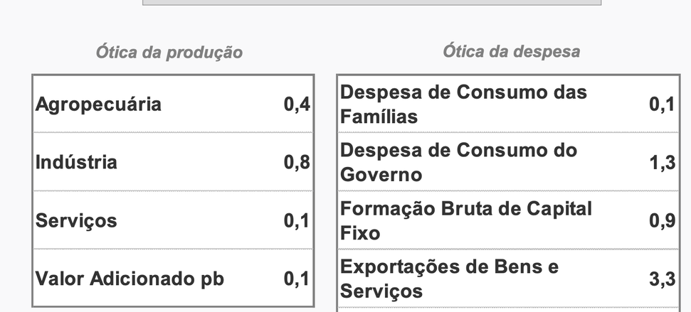Click the Serviços row label
691x312 pixels.
76,221
